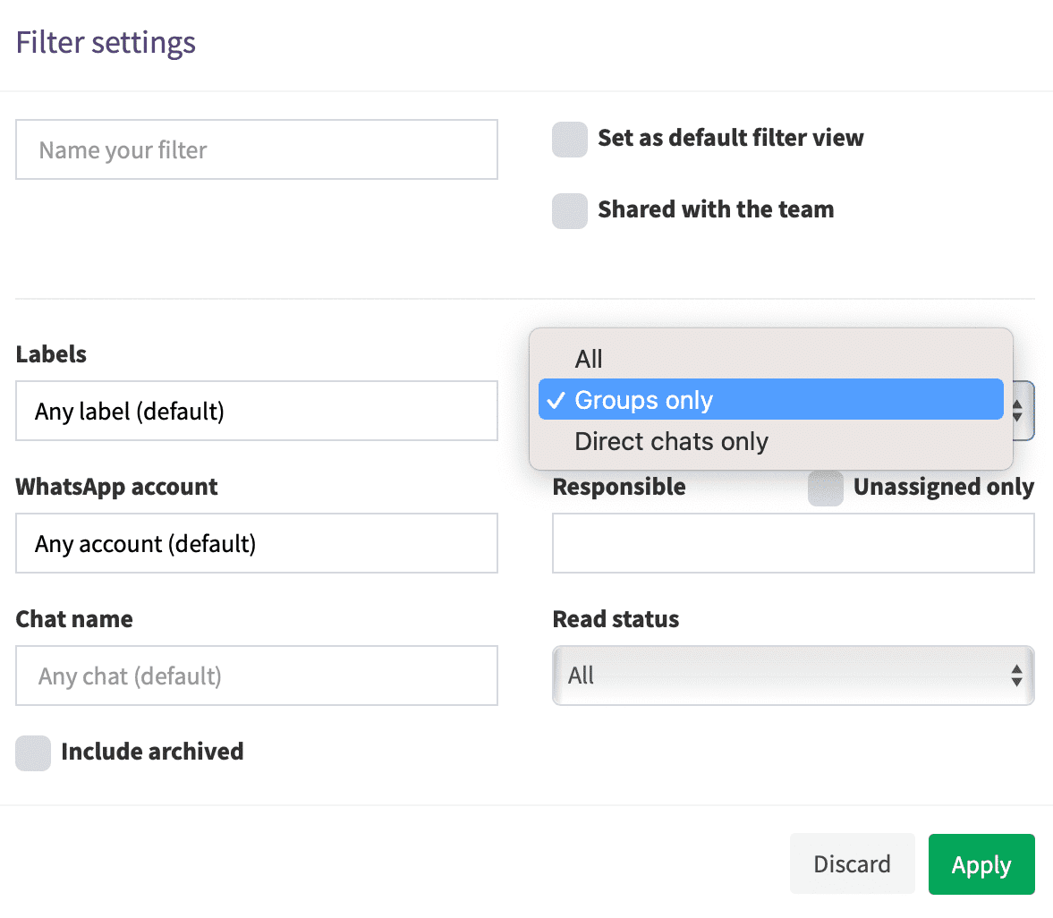Viewport: 1053px width, 918px height.
Task: Select All in the chat type dropdown
Action: [589, 359]
